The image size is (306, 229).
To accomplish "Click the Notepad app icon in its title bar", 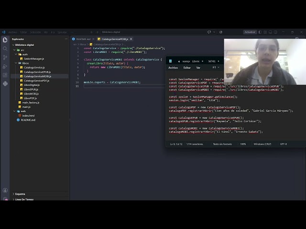I will tap(170, 61).
